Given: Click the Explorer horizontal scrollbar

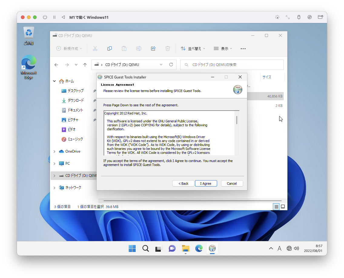Looking at the screenshot, I should tap(192, 200).
